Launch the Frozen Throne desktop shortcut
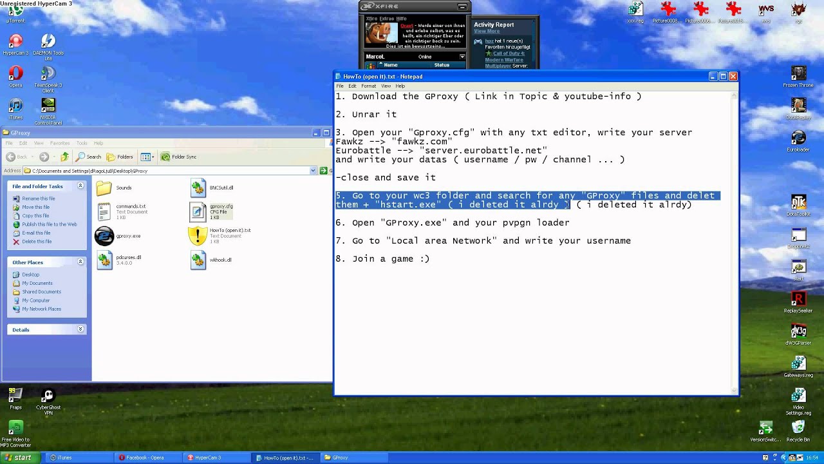The image size is (824, 464). coord(798,77)
